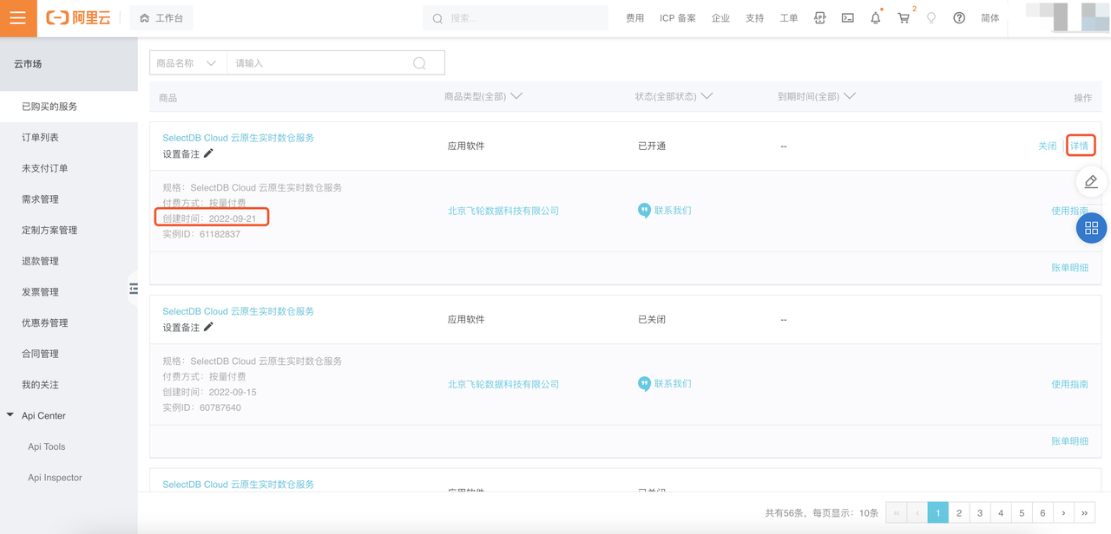Open the 工作台 workbench home
This screenshot has height=534, width=1111.
(161, 18)
